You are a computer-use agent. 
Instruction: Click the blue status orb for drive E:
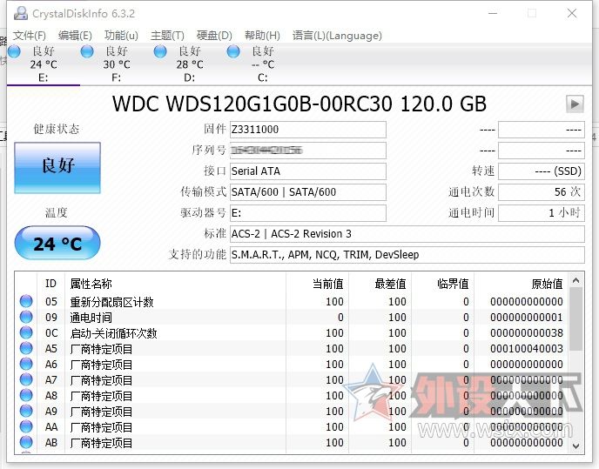click(x=14, y=51)
